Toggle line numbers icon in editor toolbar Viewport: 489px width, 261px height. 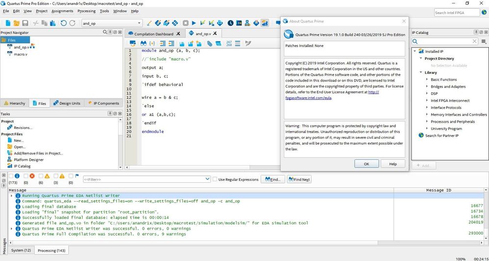coord(229,43)
